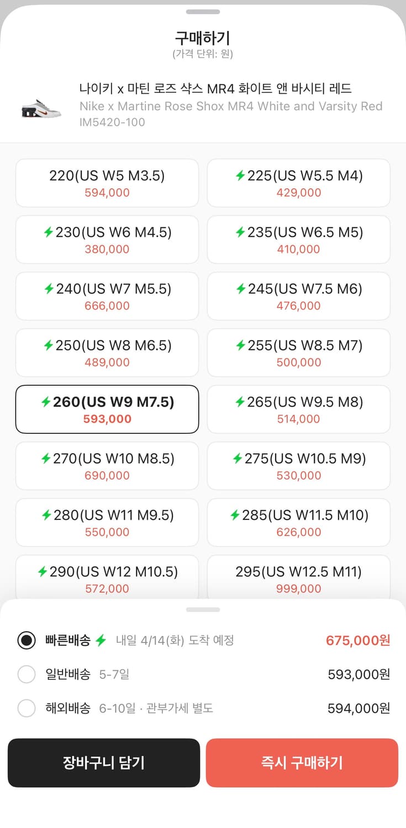The width and height of the screenshot is (406, 828).
Task: Pick size 280 priced 550,000
Action: (x=107, y=523)
